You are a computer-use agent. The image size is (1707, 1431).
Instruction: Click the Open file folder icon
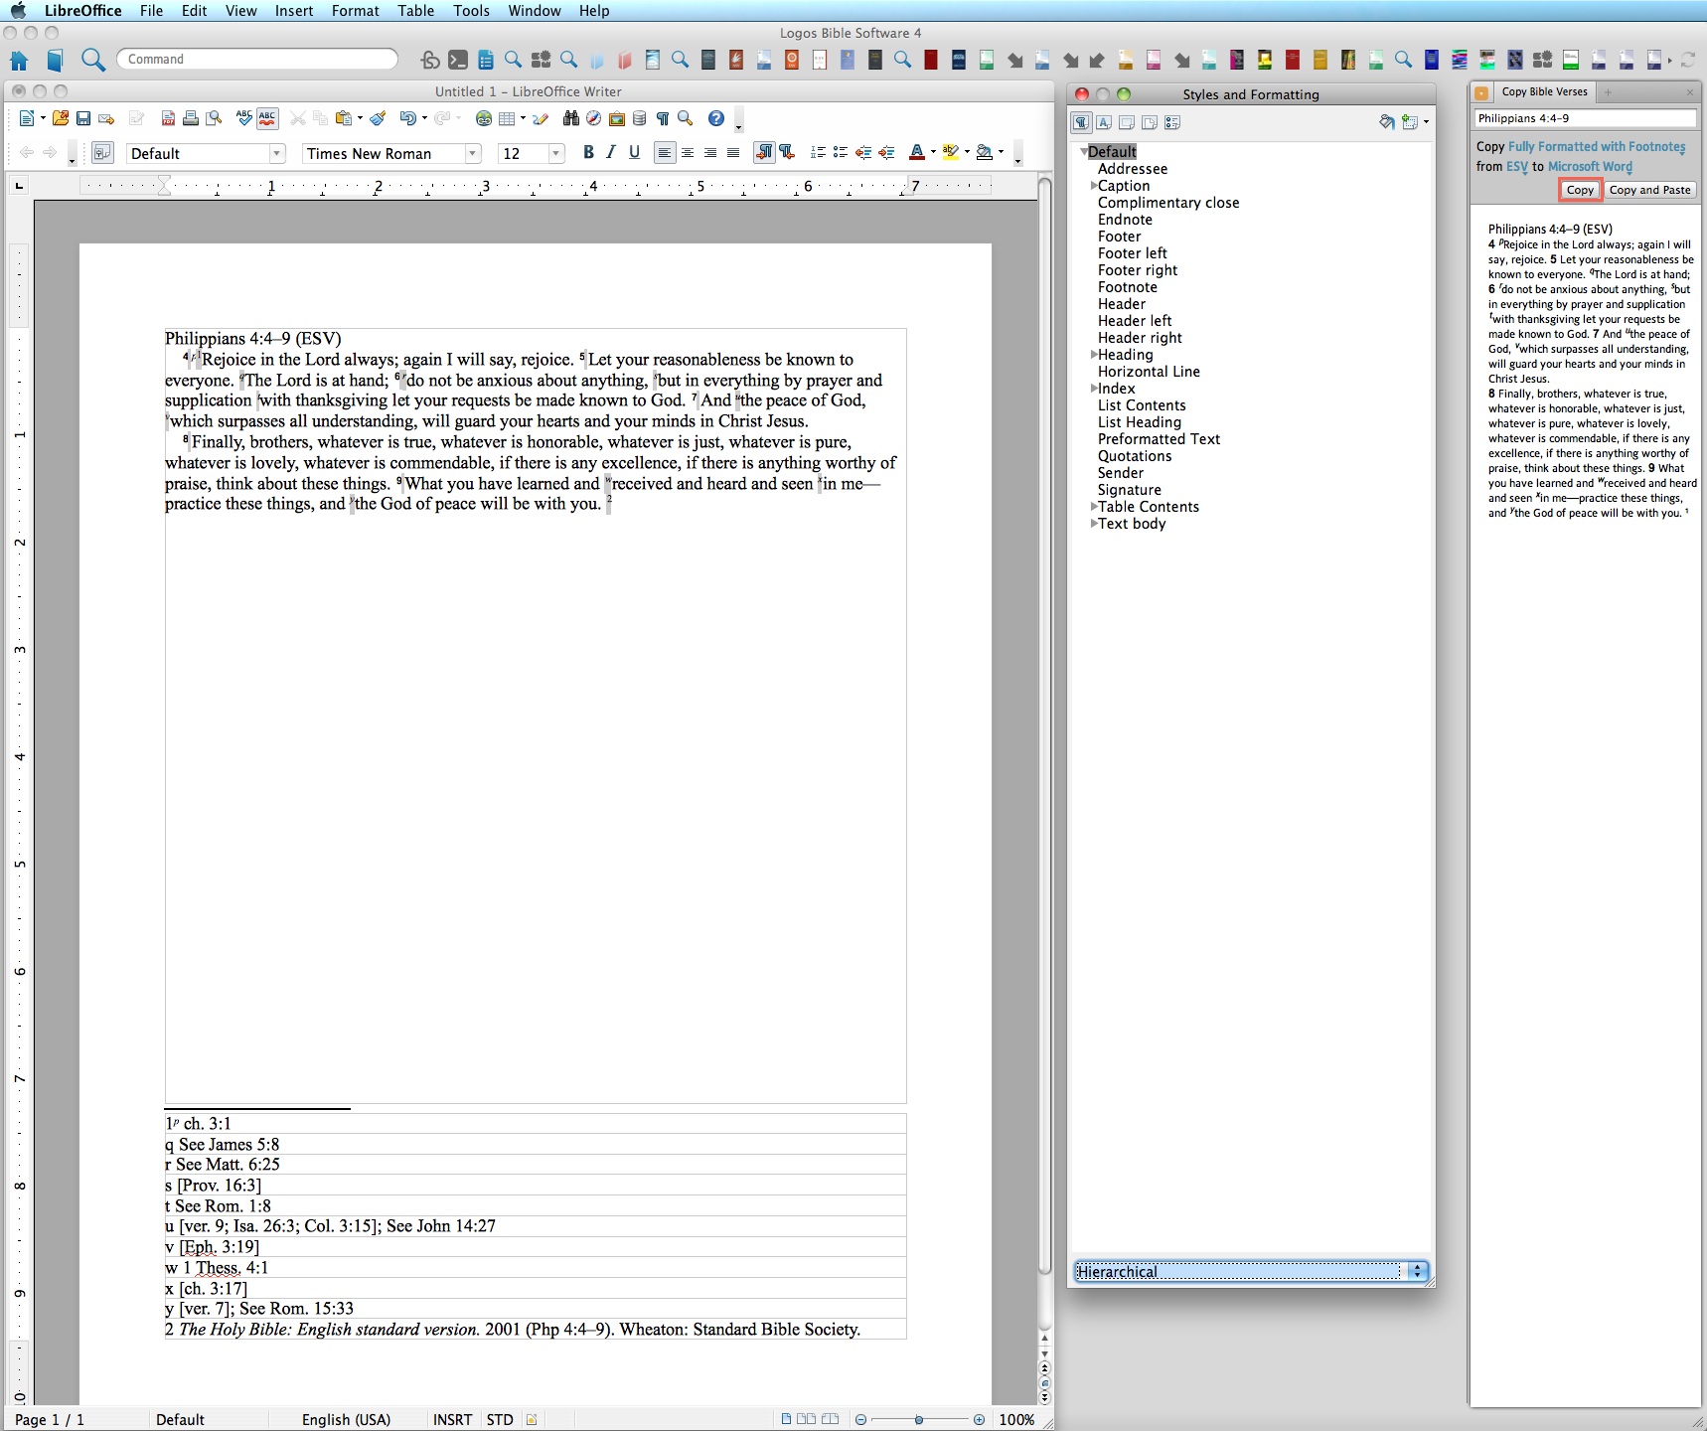tap(61, 119)
